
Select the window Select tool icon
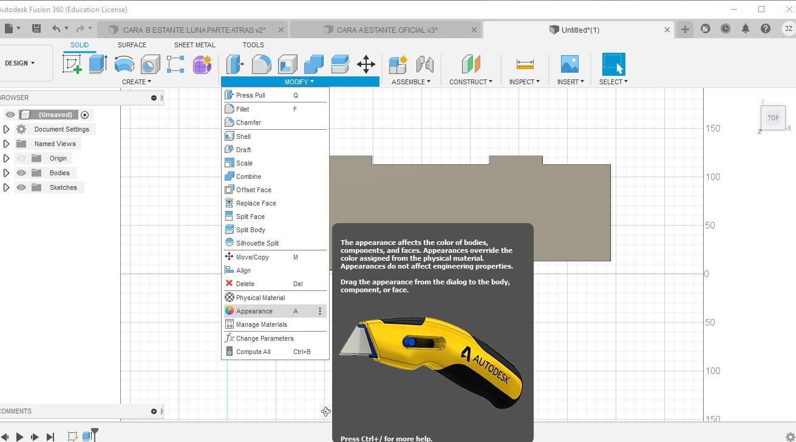(x=613, y=64)
